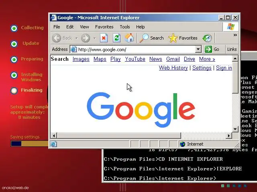Screen dimensions: 257x192
Task: Open the Web History link
Action: point(173,68)
